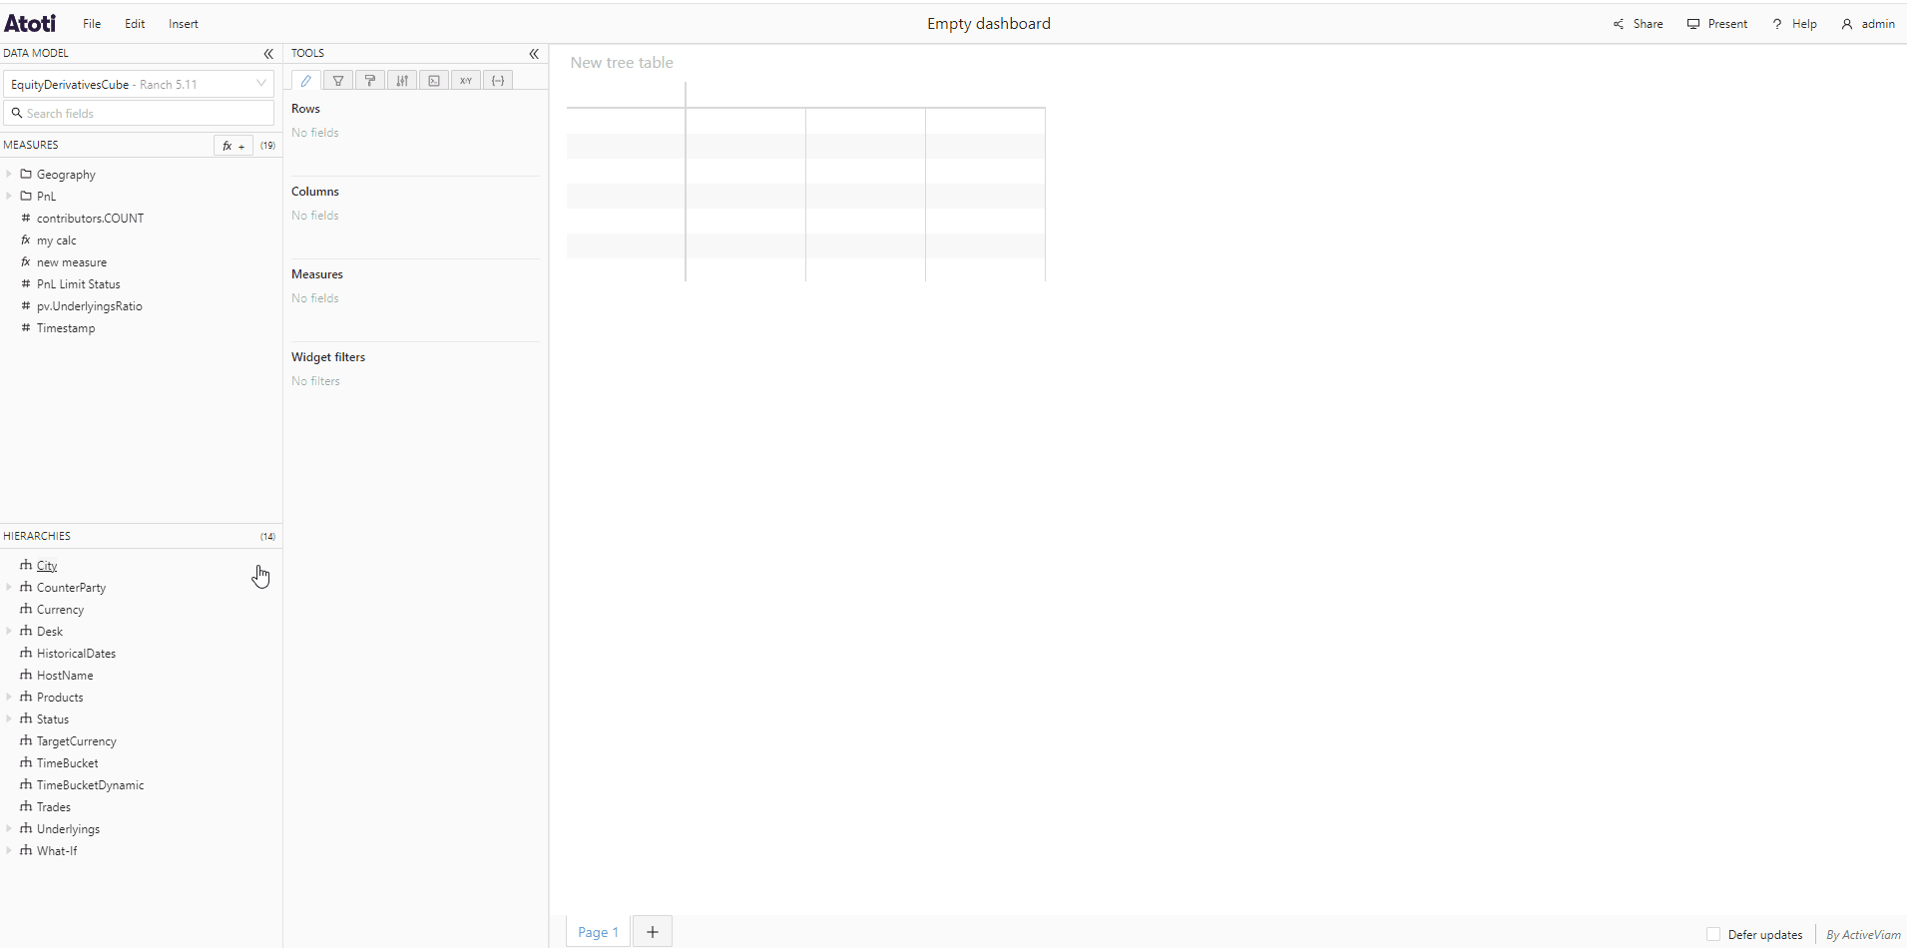
Task: Click the fx icon beside my calc
Action: [26, 239]
